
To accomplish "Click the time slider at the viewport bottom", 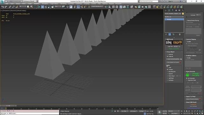I will [8, 106].
